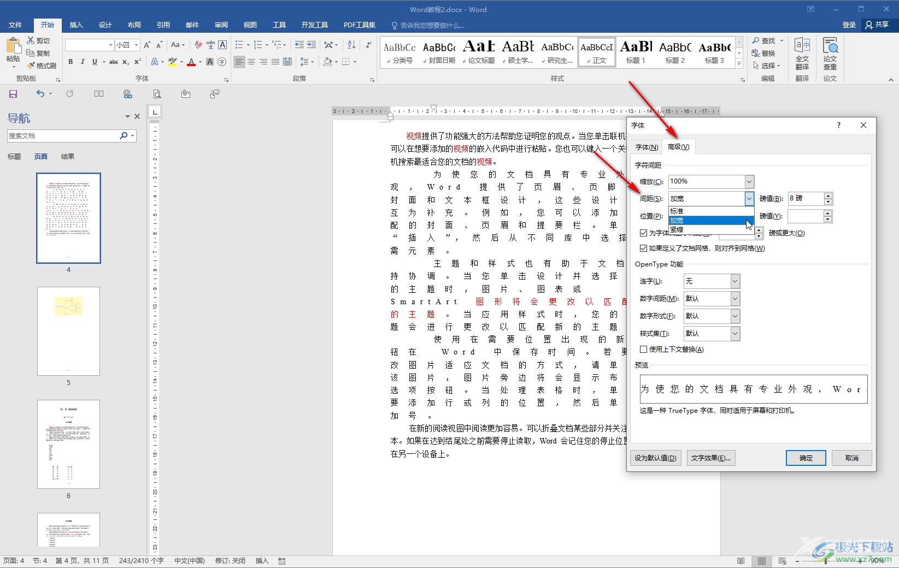
Task: Close the navigation pane
Action: (137, 116)
